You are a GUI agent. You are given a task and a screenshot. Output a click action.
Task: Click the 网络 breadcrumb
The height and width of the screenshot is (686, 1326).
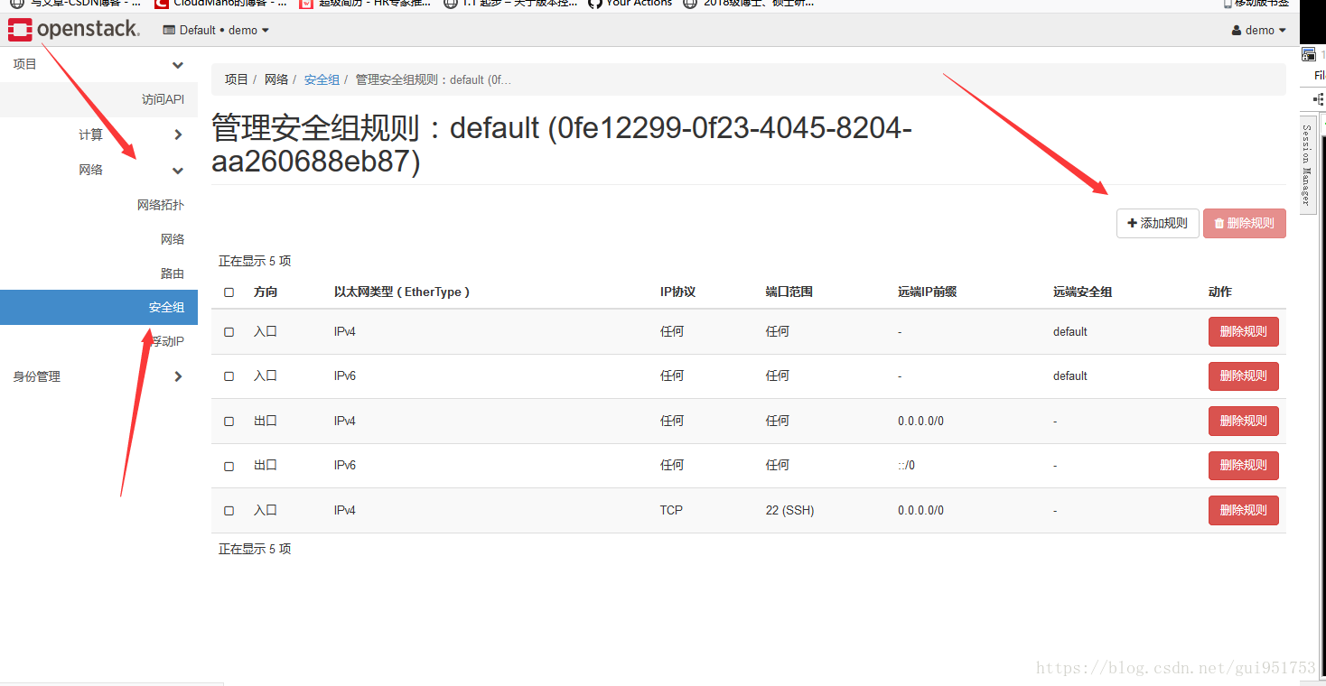tap(276, 79)
